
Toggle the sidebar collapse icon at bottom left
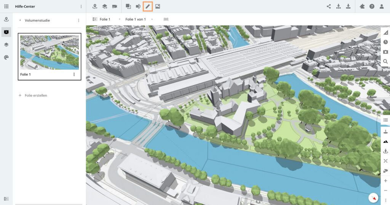pos(6,199)
